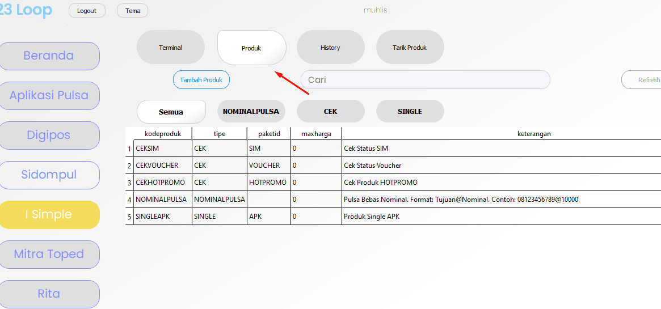The width and height of the screenshot is (661, 309).
Task: Click the maxharga column header
Action: 316,133
